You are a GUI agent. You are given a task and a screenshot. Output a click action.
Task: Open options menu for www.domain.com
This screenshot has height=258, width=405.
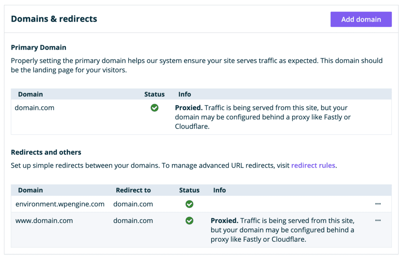[378, 221]
